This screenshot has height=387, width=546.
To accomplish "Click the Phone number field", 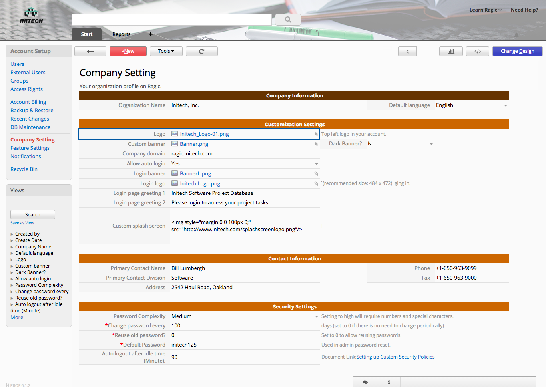I will click(x=472, y=268).
